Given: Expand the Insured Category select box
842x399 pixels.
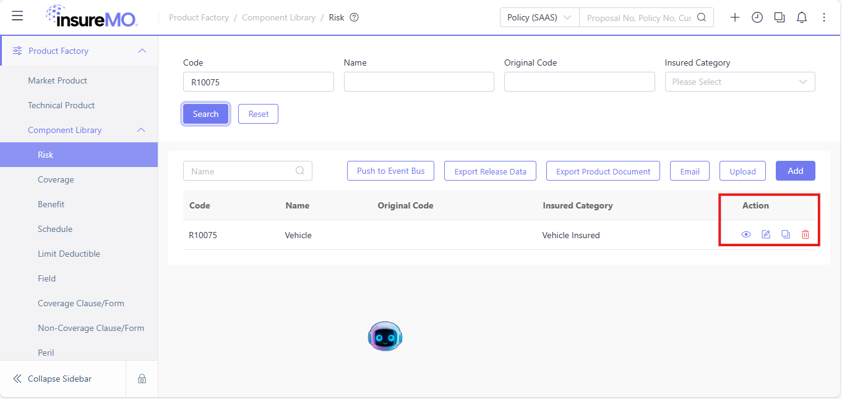Looking at the screenshot, I should (740, 82).
